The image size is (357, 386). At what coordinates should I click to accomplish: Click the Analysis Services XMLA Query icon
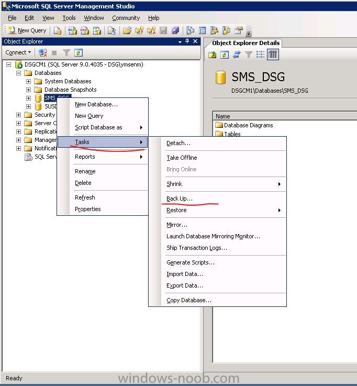point(97,30)
